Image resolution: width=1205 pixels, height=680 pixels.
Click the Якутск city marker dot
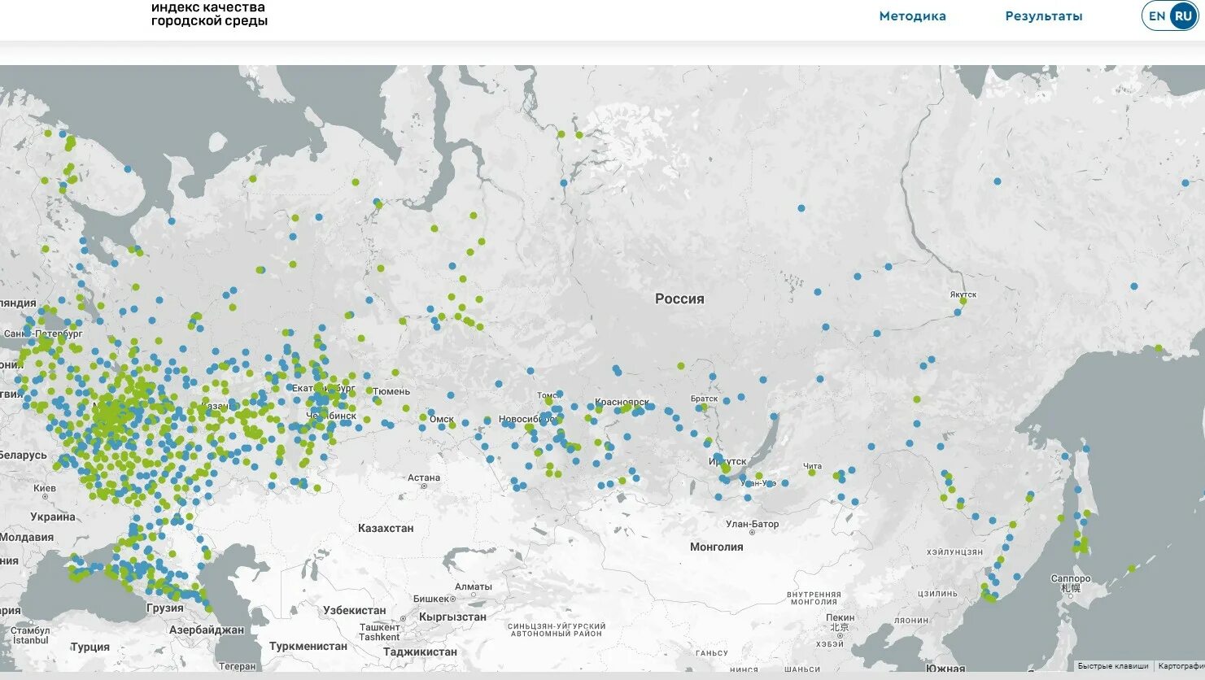[963, 301]
